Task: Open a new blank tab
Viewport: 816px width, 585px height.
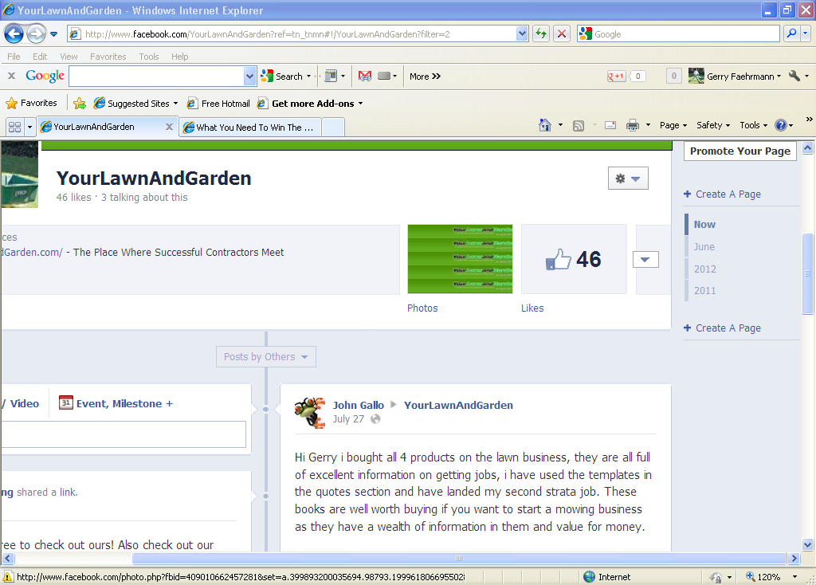Action: click(x=333, y=127)
